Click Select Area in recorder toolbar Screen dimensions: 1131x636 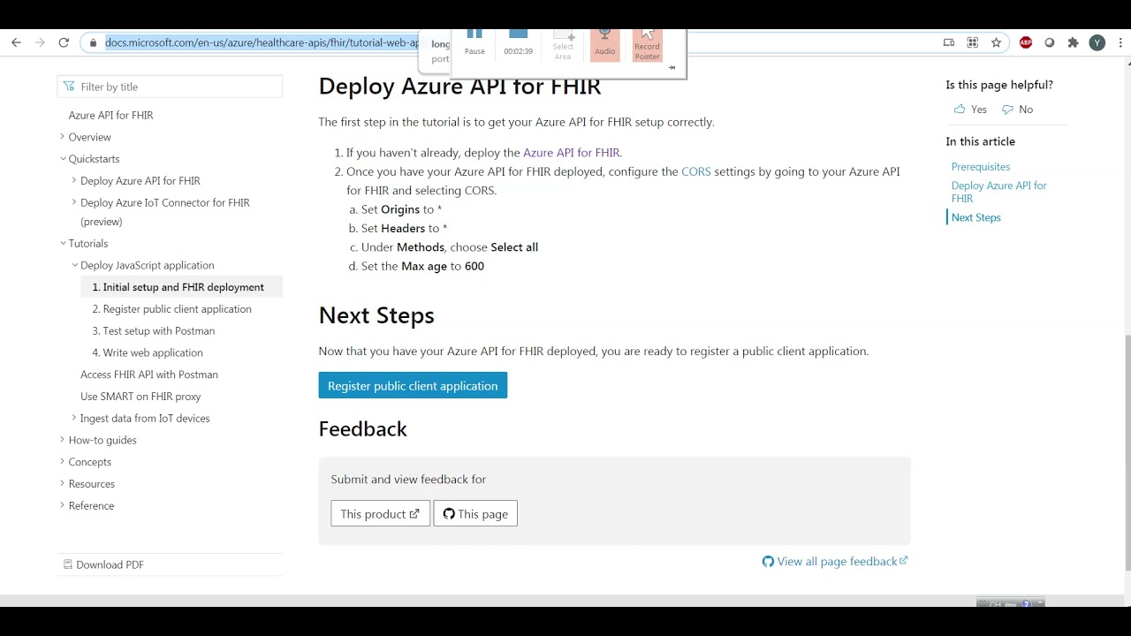(x=563, y=46)
